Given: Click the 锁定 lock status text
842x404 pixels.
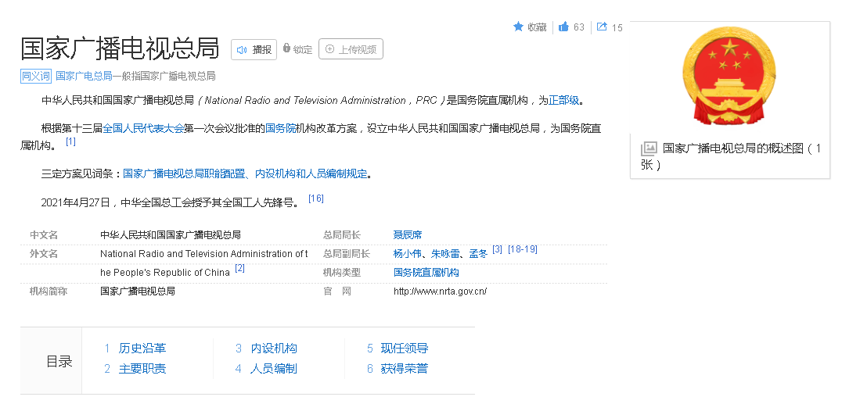Looking at the screenshot, I should pyautogui.click(x=303, y=49).
